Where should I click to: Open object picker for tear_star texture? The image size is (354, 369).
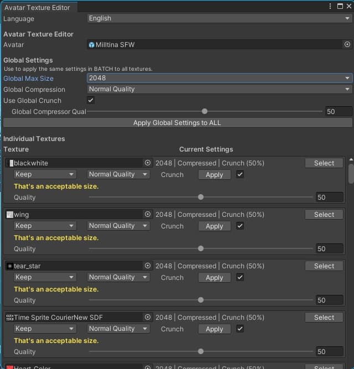[x=148, y=266]
